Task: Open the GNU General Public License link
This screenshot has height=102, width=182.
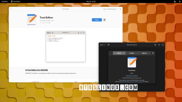Action: tap(131, 82)
